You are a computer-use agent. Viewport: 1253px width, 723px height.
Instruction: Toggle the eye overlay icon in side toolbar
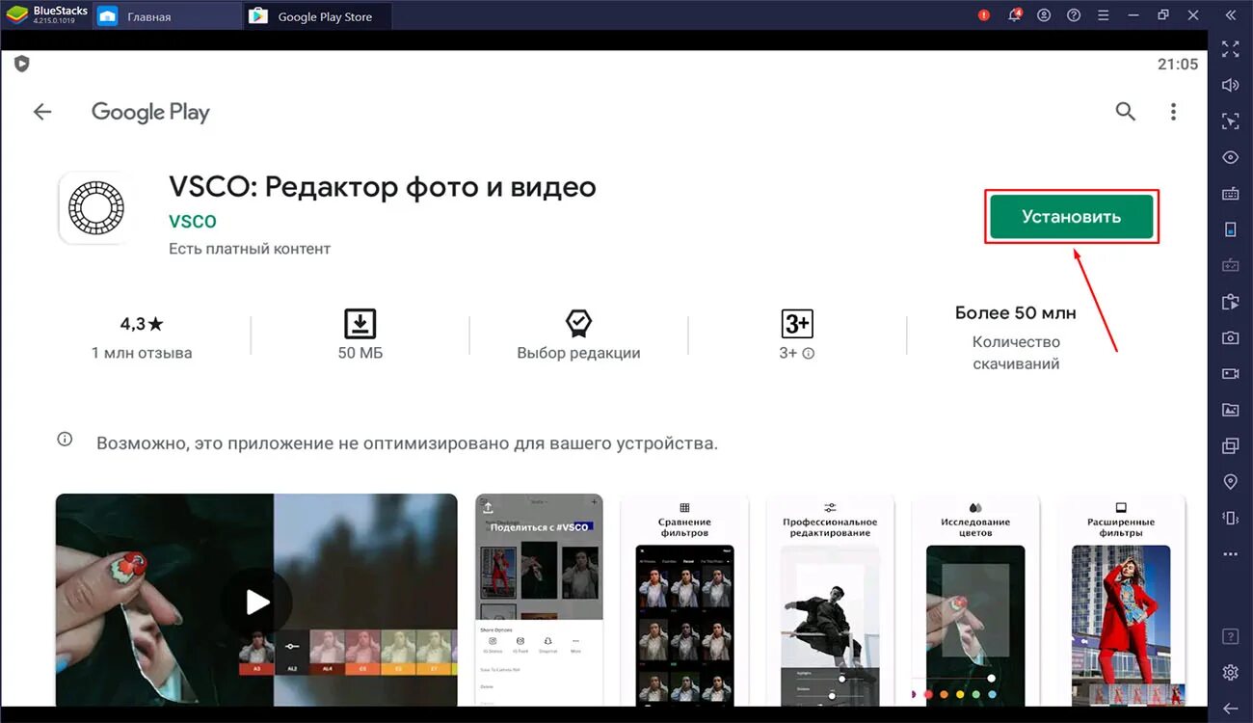tap(1230, 157)
